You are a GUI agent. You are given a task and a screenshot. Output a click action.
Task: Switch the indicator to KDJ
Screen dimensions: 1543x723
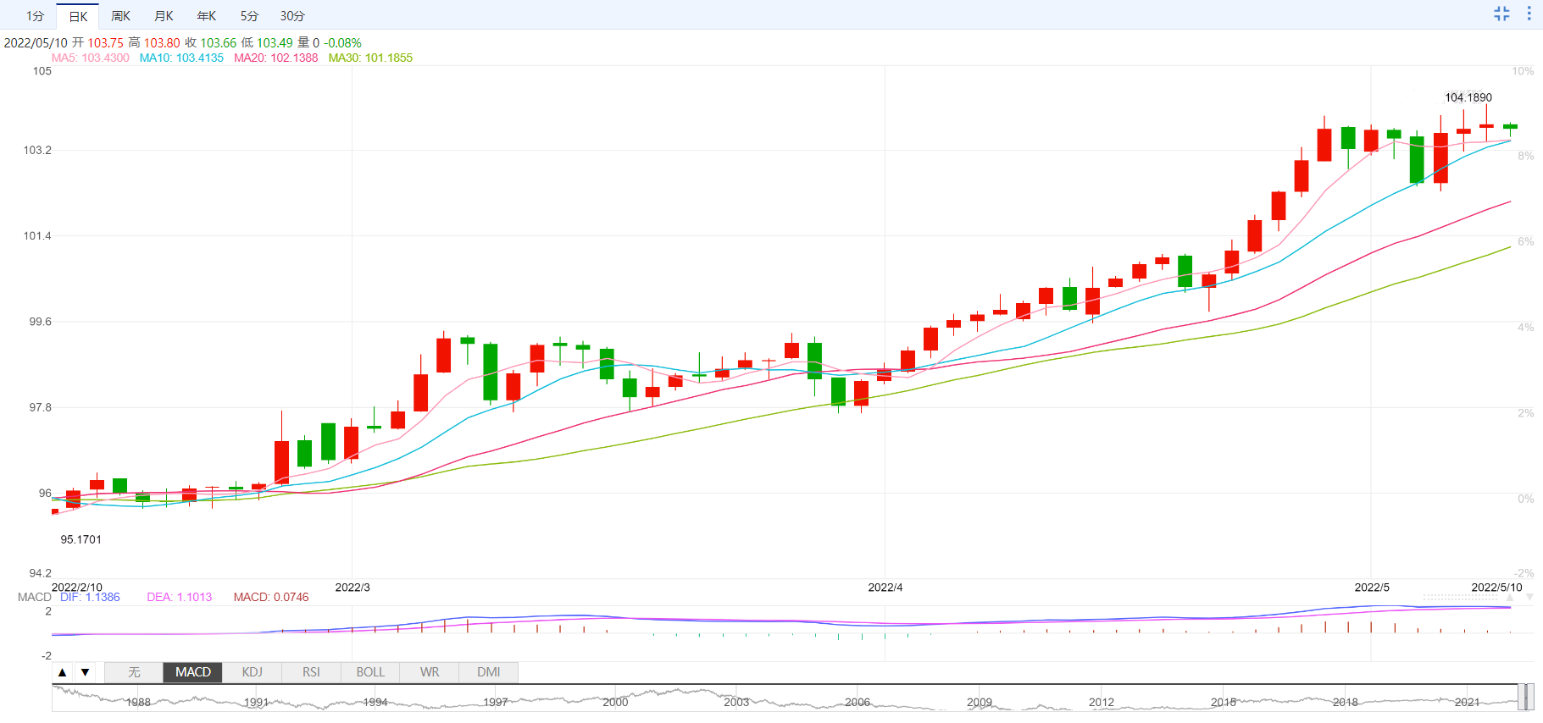pyautogui.click(x=253, y=672)
